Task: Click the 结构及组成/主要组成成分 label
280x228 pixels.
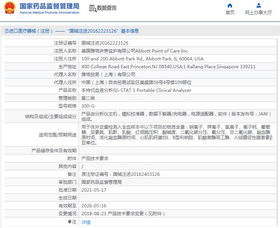Action: [x=51, y=116]
